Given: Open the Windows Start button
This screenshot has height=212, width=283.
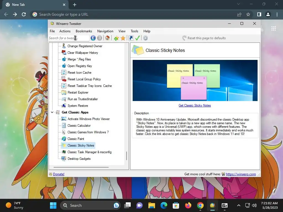Looking at the screenshot, I should 53,205.
